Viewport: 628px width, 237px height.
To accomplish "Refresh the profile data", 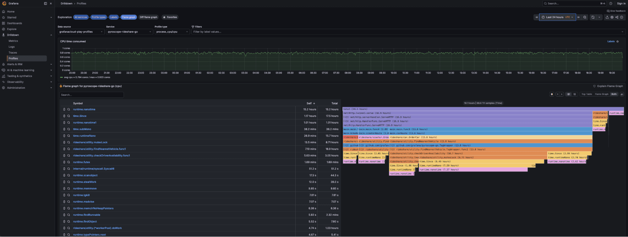I will (593, 17).
